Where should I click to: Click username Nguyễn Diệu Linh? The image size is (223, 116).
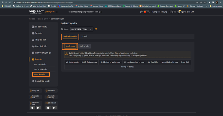point(187,12)
